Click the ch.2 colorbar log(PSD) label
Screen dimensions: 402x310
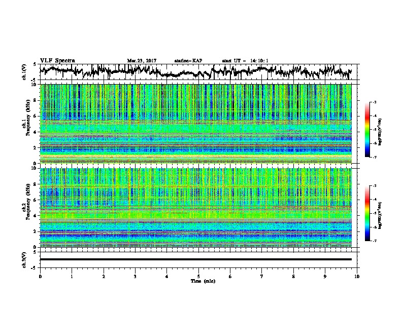point(380,215)
